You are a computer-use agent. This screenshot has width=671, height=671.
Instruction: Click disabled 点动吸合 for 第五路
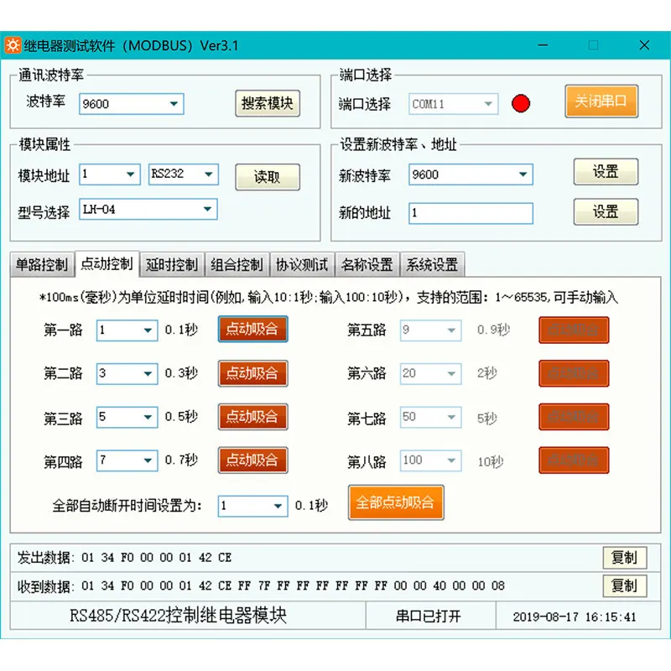coord(574,330)
